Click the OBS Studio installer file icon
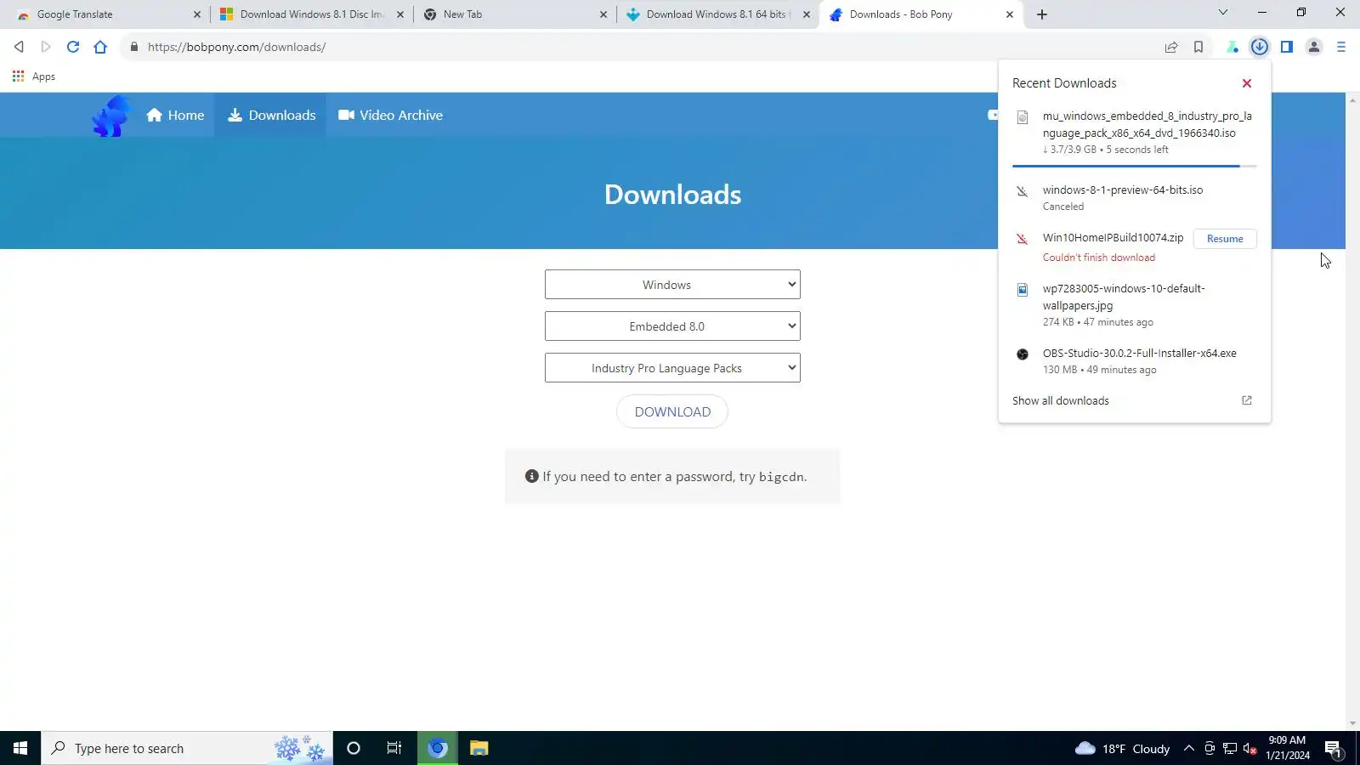Image resolution: width=1360 pixels, height=765 pixels. [x=1023, y=354]
